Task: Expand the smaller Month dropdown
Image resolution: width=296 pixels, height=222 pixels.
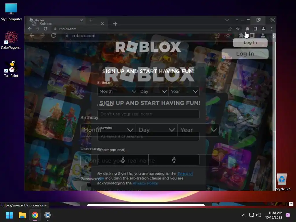Action: (118, 92)
